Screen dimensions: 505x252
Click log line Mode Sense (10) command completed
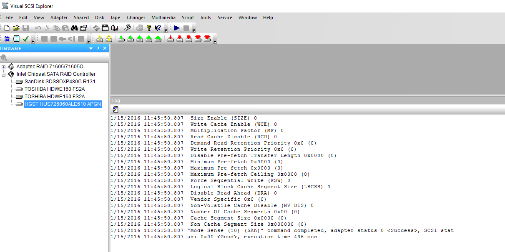(x=282, y=230)
